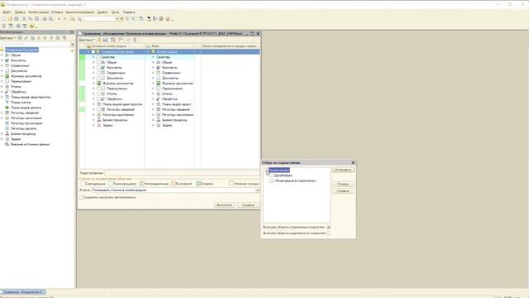Click the Задачи icon in the file column
This screenshot has height=298, width=529.
158,125
